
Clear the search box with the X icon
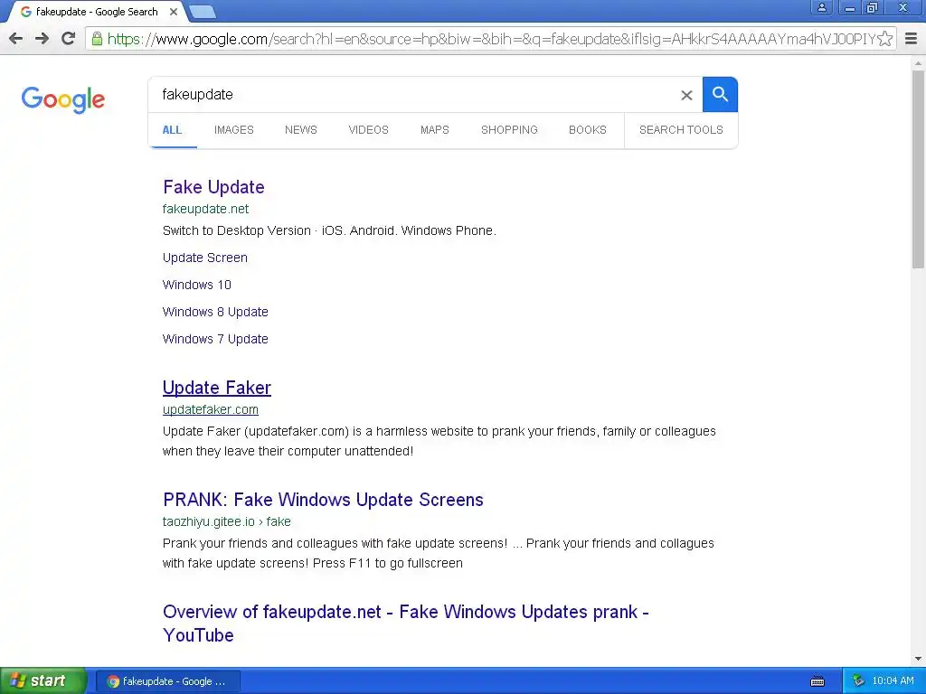click(686, 95)
